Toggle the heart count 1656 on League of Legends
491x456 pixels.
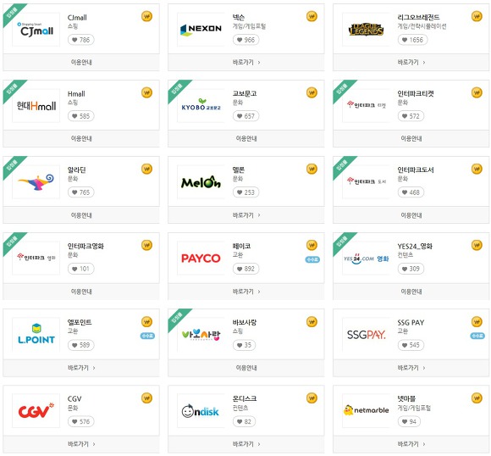pyautogui.click(x=412, y=40)
